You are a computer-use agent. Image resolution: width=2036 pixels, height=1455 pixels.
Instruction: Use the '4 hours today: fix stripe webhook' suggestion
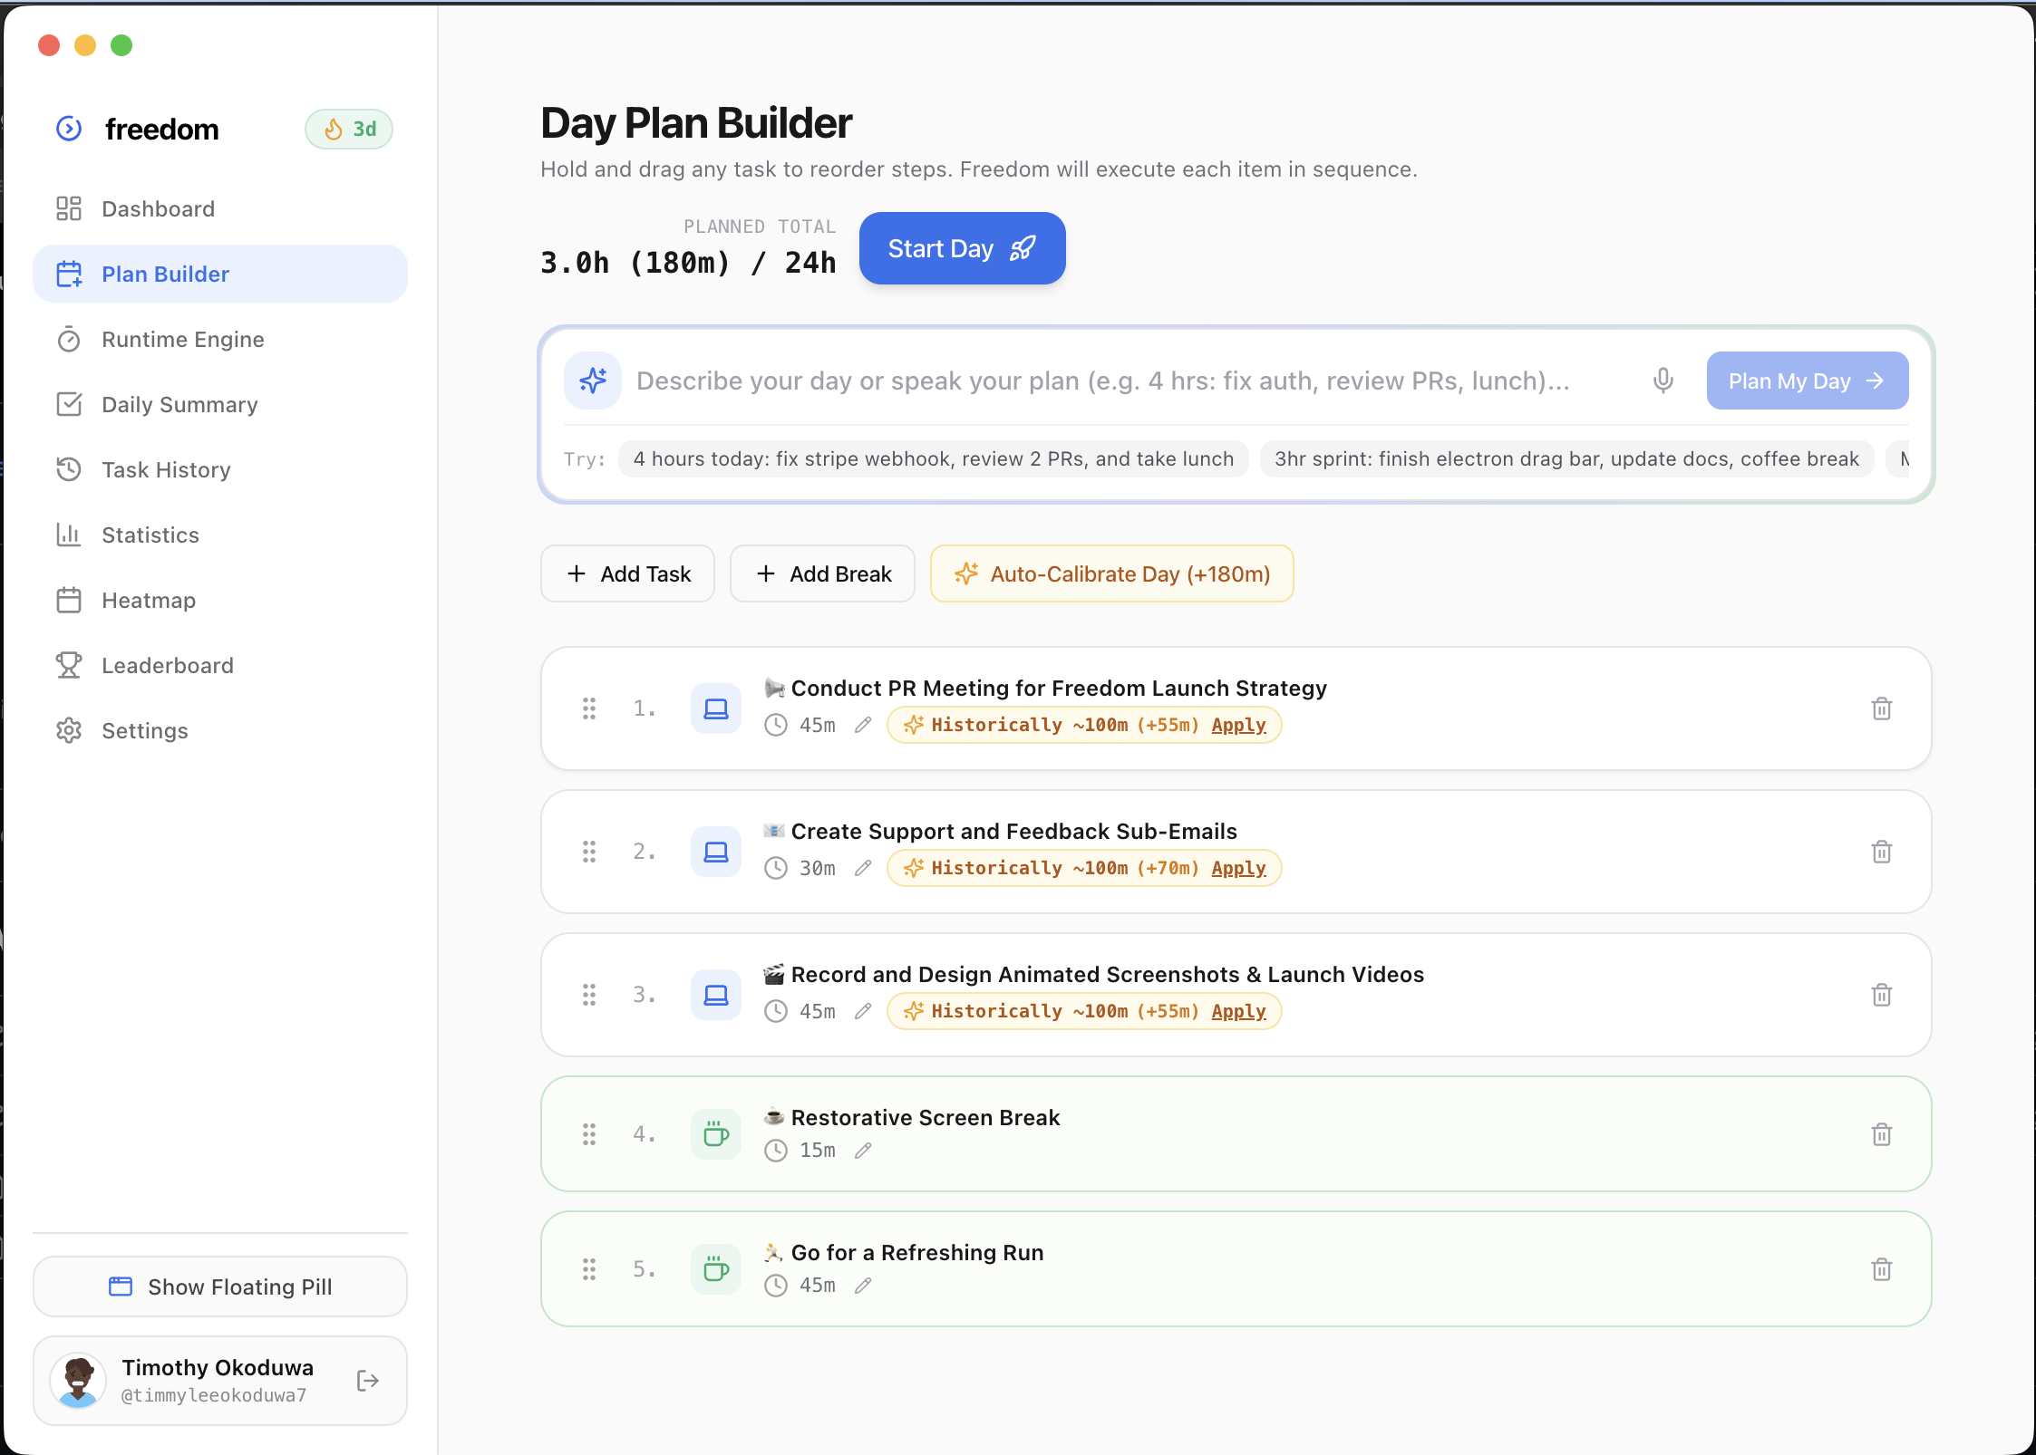[x=933, y=458]
